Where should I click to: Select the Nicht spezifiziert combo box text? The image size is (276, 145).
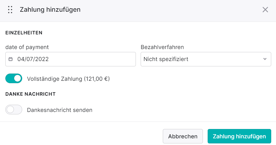pyautogui.click(x=166, y=59)
